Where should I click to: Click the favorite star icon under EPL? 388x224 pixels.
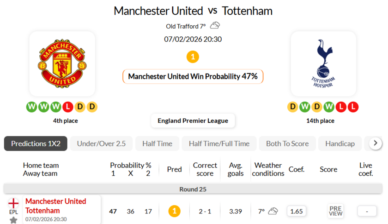[x=13, y=220]
